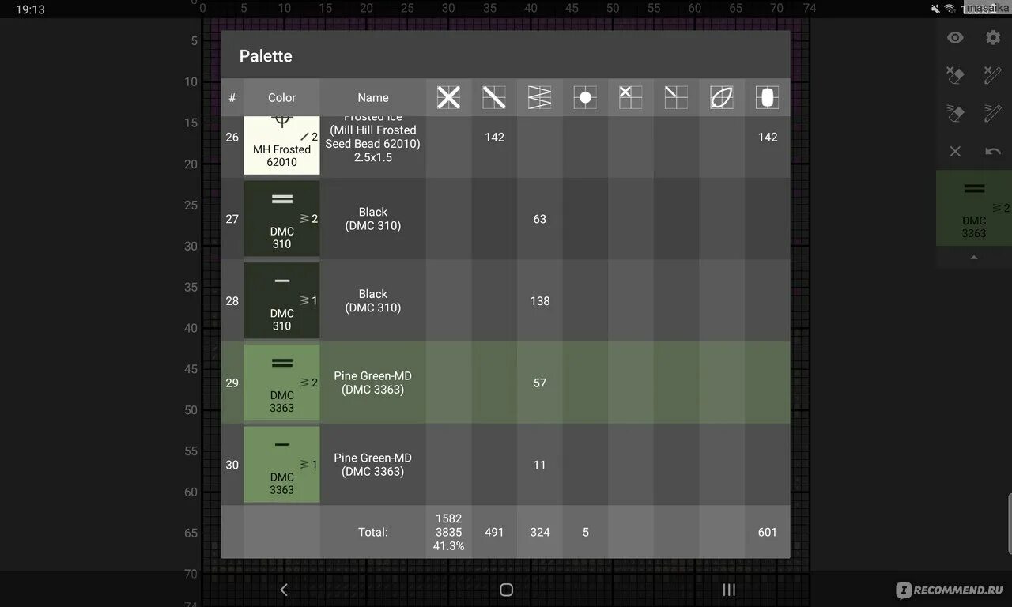This screenshot has height=607, width=1012.
Task: Select the sidebar DMC 3363 color swatch
Action: point(974,209)
